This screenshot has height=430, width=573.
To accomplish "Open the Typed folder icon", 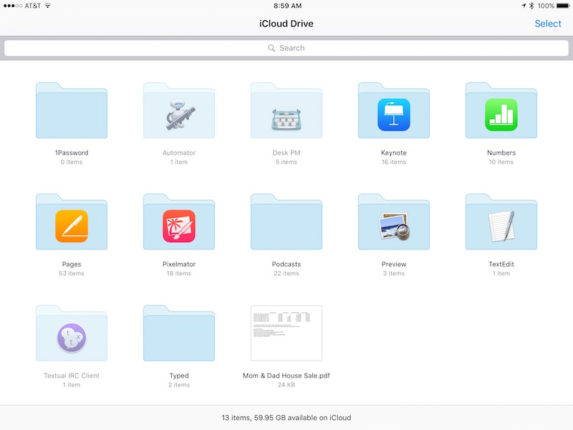I will (x=179, y=333).
